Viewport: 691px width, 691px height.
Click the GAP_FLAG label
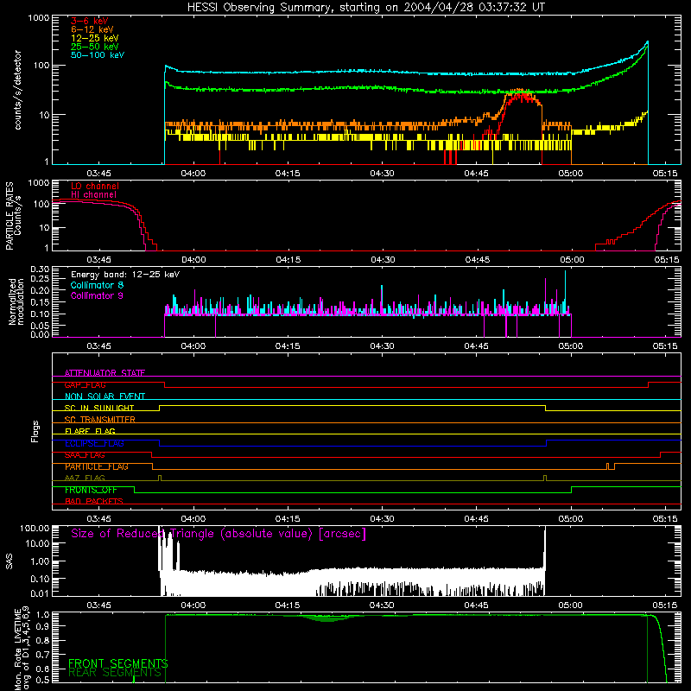[x=85, y=384]
